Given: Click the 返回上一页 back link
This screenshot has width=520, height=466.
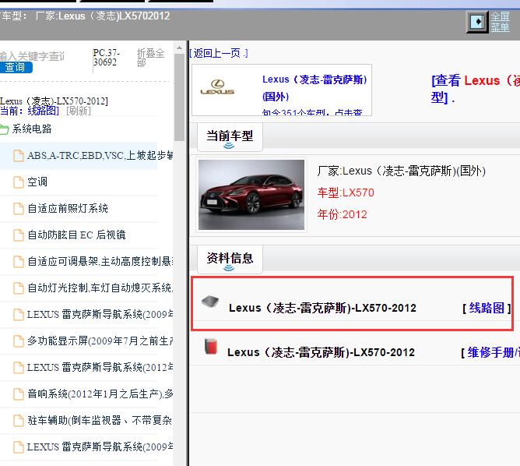Looking at the screenshot, I should [x=219, y=53].
